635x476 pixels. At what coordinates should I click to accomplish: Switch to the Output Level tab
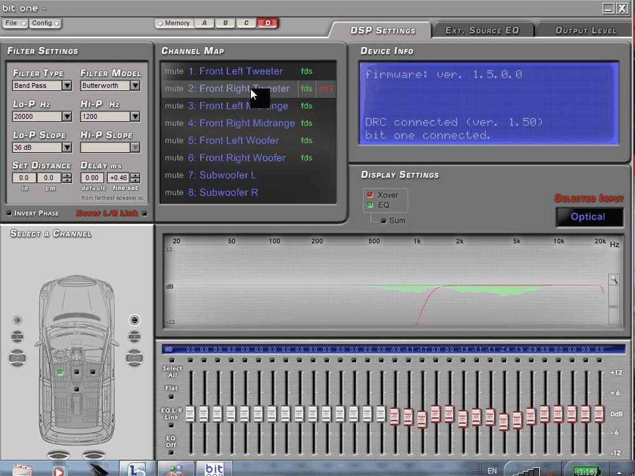(x=585, y=30)
